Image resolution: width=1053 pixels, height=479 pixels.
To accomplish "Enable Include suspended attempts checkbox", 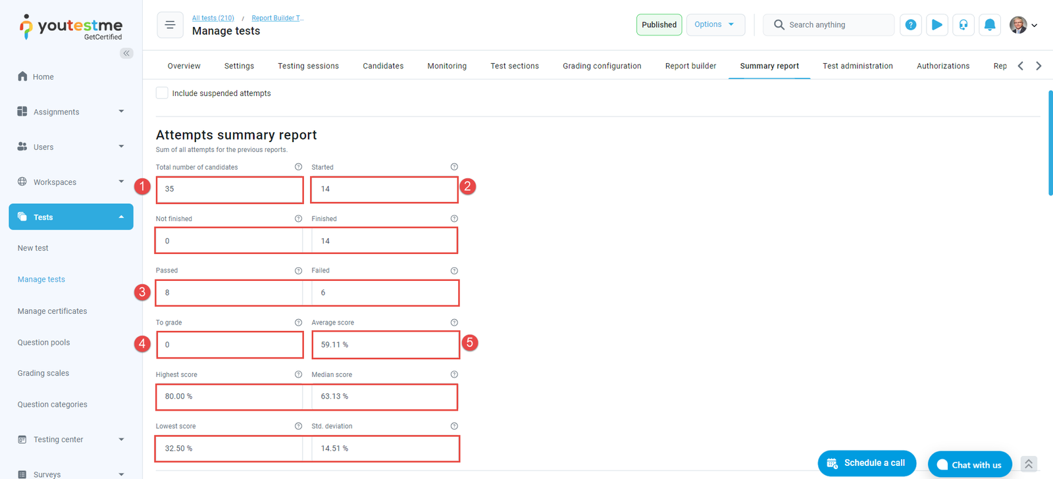I will point(162,93).
